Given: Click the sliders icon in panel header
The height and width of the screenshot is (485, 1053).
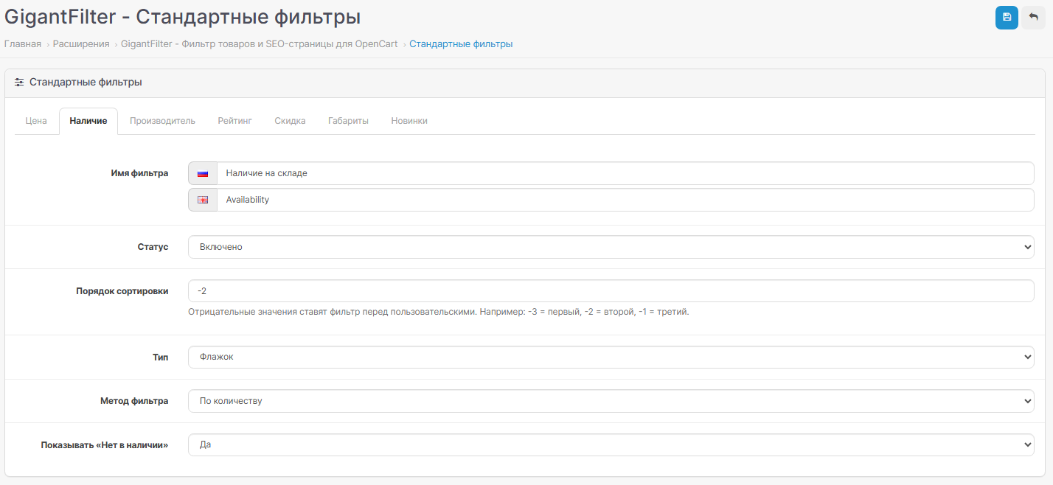Looking at the screenshot, I should click(x=19, y=83).
